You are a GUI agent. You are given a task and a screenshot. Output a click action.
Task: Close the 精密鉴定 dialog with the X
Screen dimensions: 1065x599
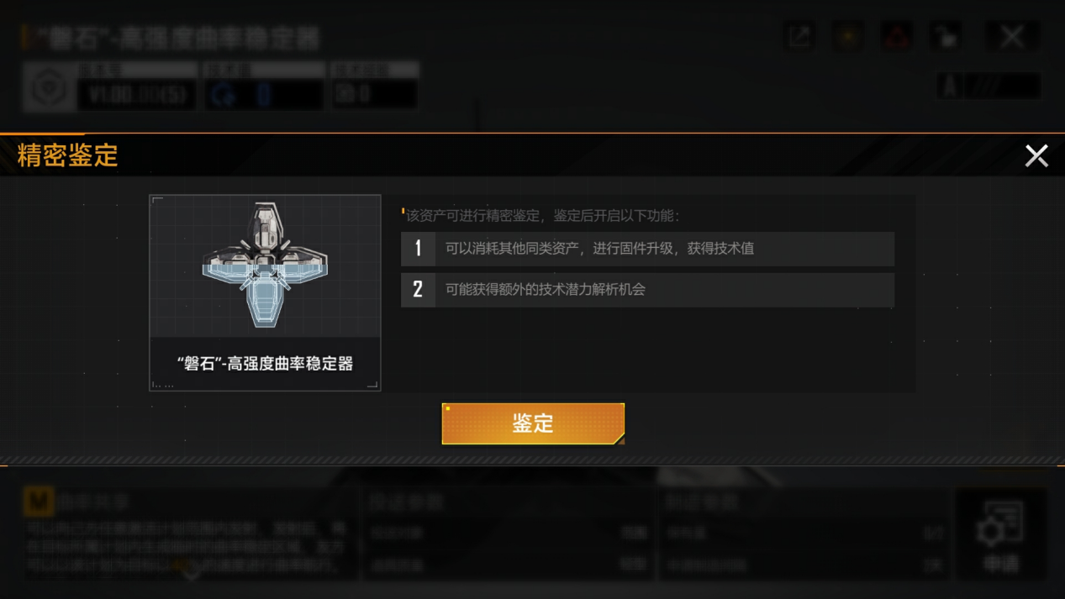[x=1036, y=155]
